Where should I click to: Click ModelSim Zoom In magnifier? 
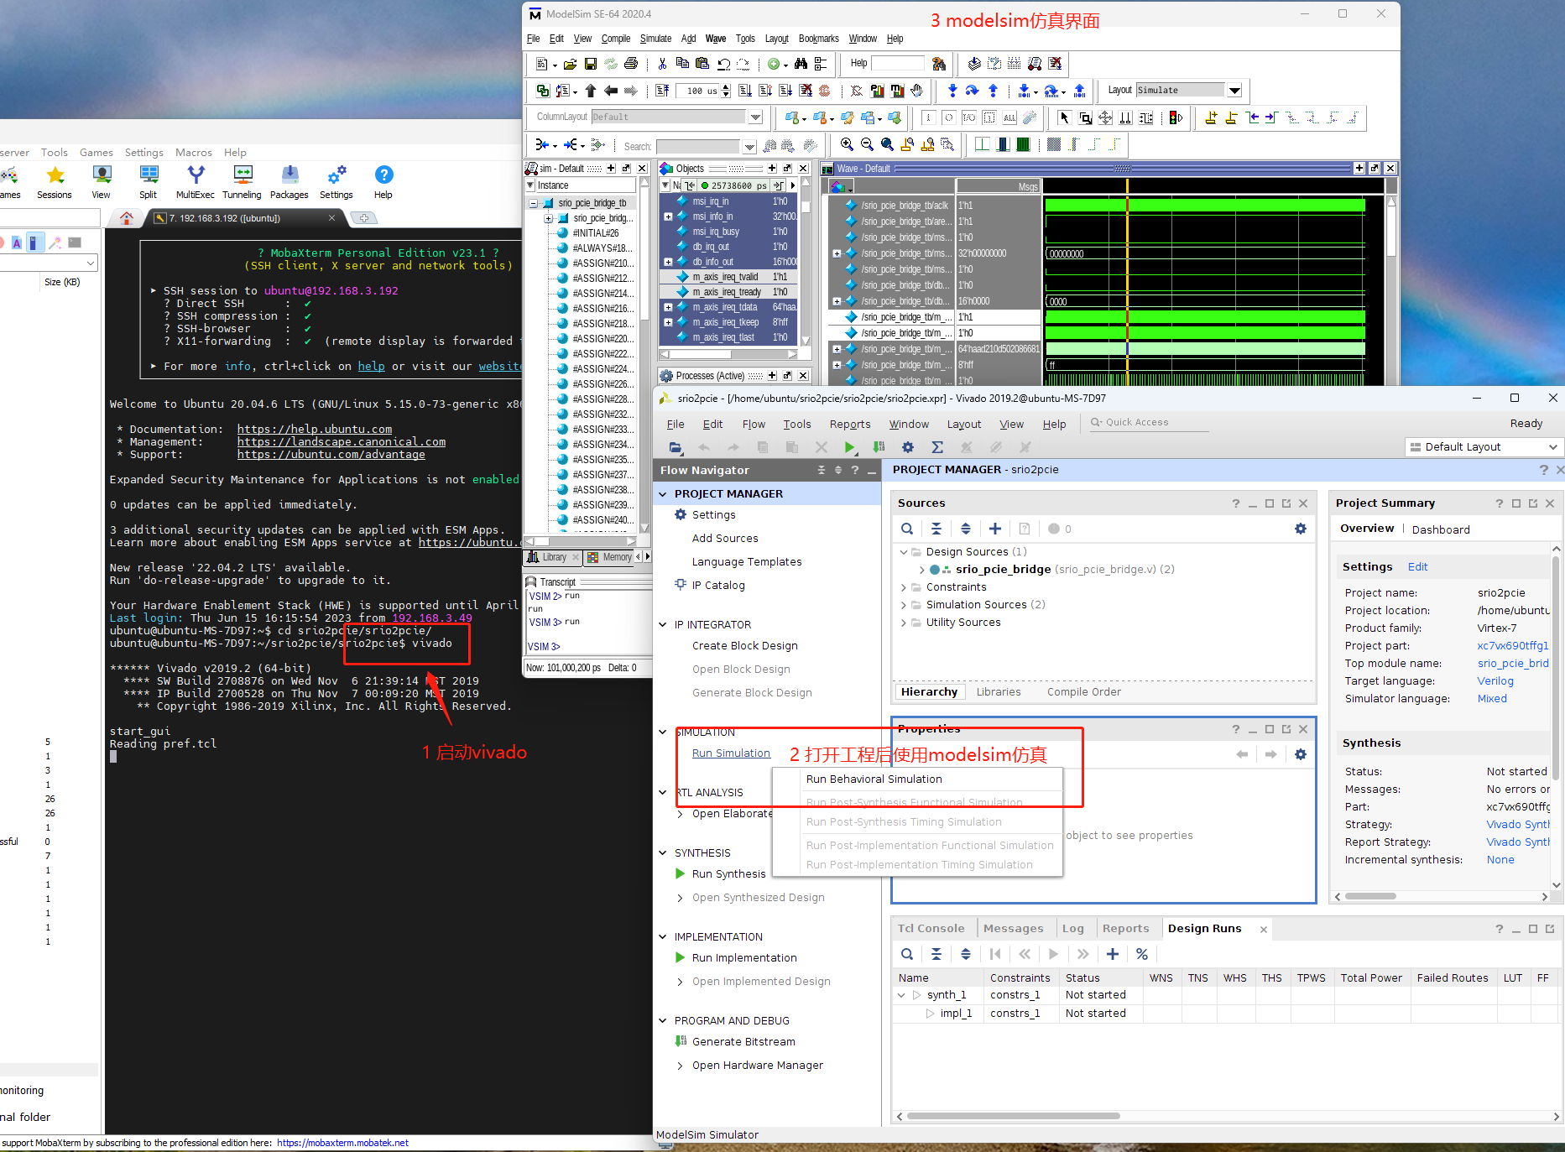[847, 144]
